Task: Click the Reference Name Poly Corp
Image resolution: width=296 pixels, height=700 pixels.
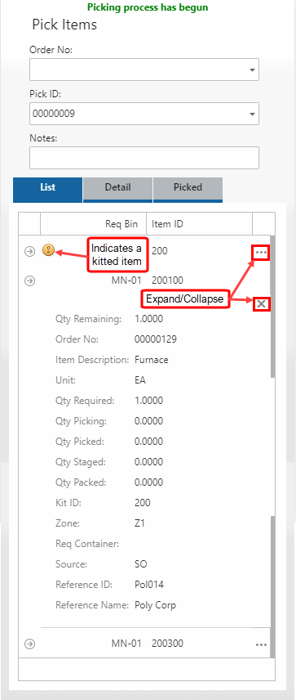Action: click(x=156, y=605)
